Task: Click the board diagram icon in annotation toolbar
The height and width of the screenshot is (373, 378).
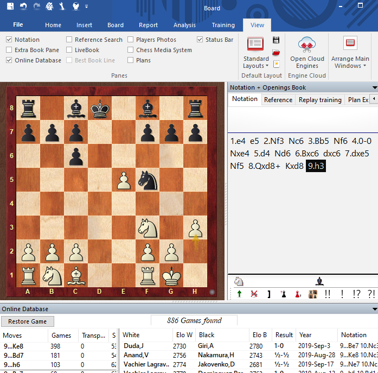Action: [x=312, y=294]
